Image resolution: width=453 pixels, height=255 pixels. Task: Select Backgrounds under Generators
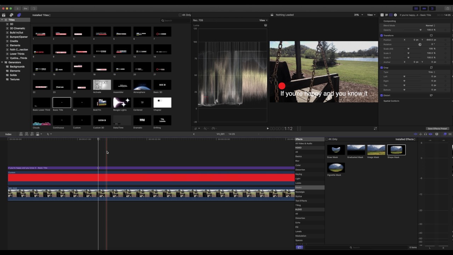(17, 67)
